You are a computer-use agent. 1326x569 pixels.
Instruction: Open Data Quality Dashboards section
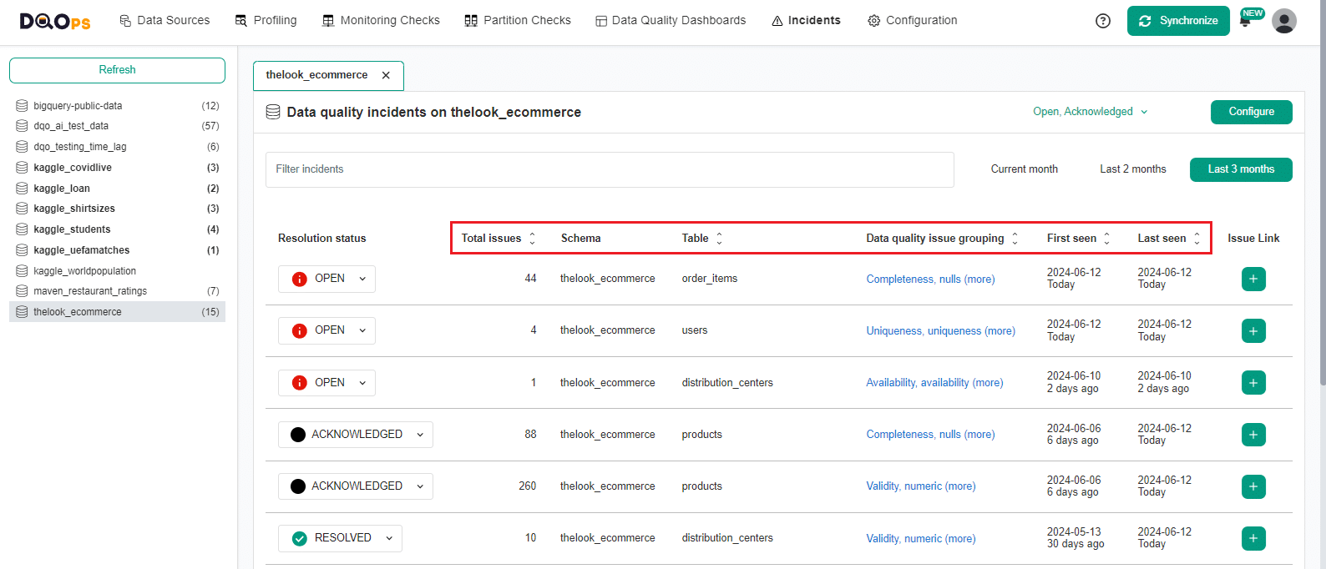click(671, 21)
